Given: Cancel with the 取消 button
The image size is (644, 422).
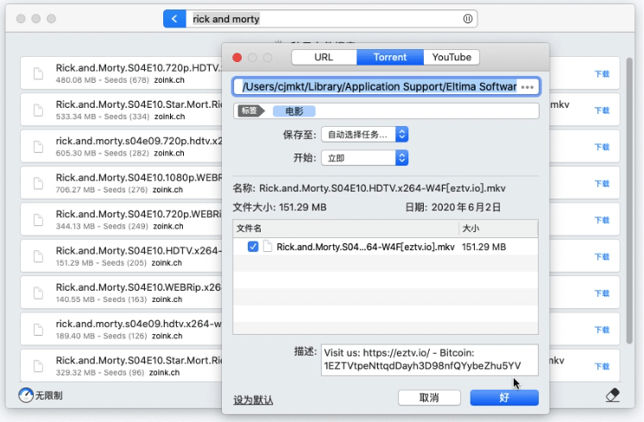Looking at the screenshot, I should pos(429,397).
